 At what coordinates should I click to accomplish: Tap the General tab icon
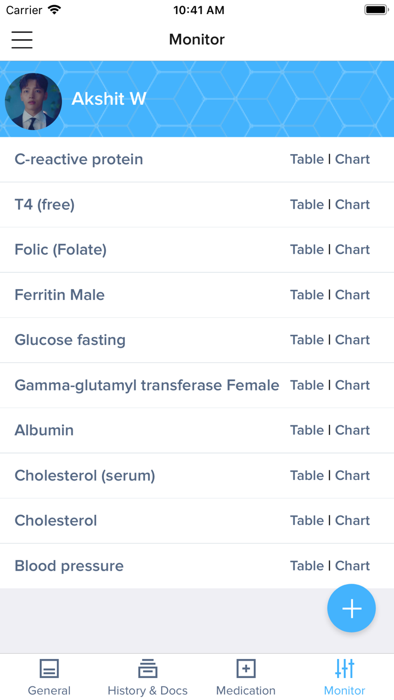click(x=49, y=669)
